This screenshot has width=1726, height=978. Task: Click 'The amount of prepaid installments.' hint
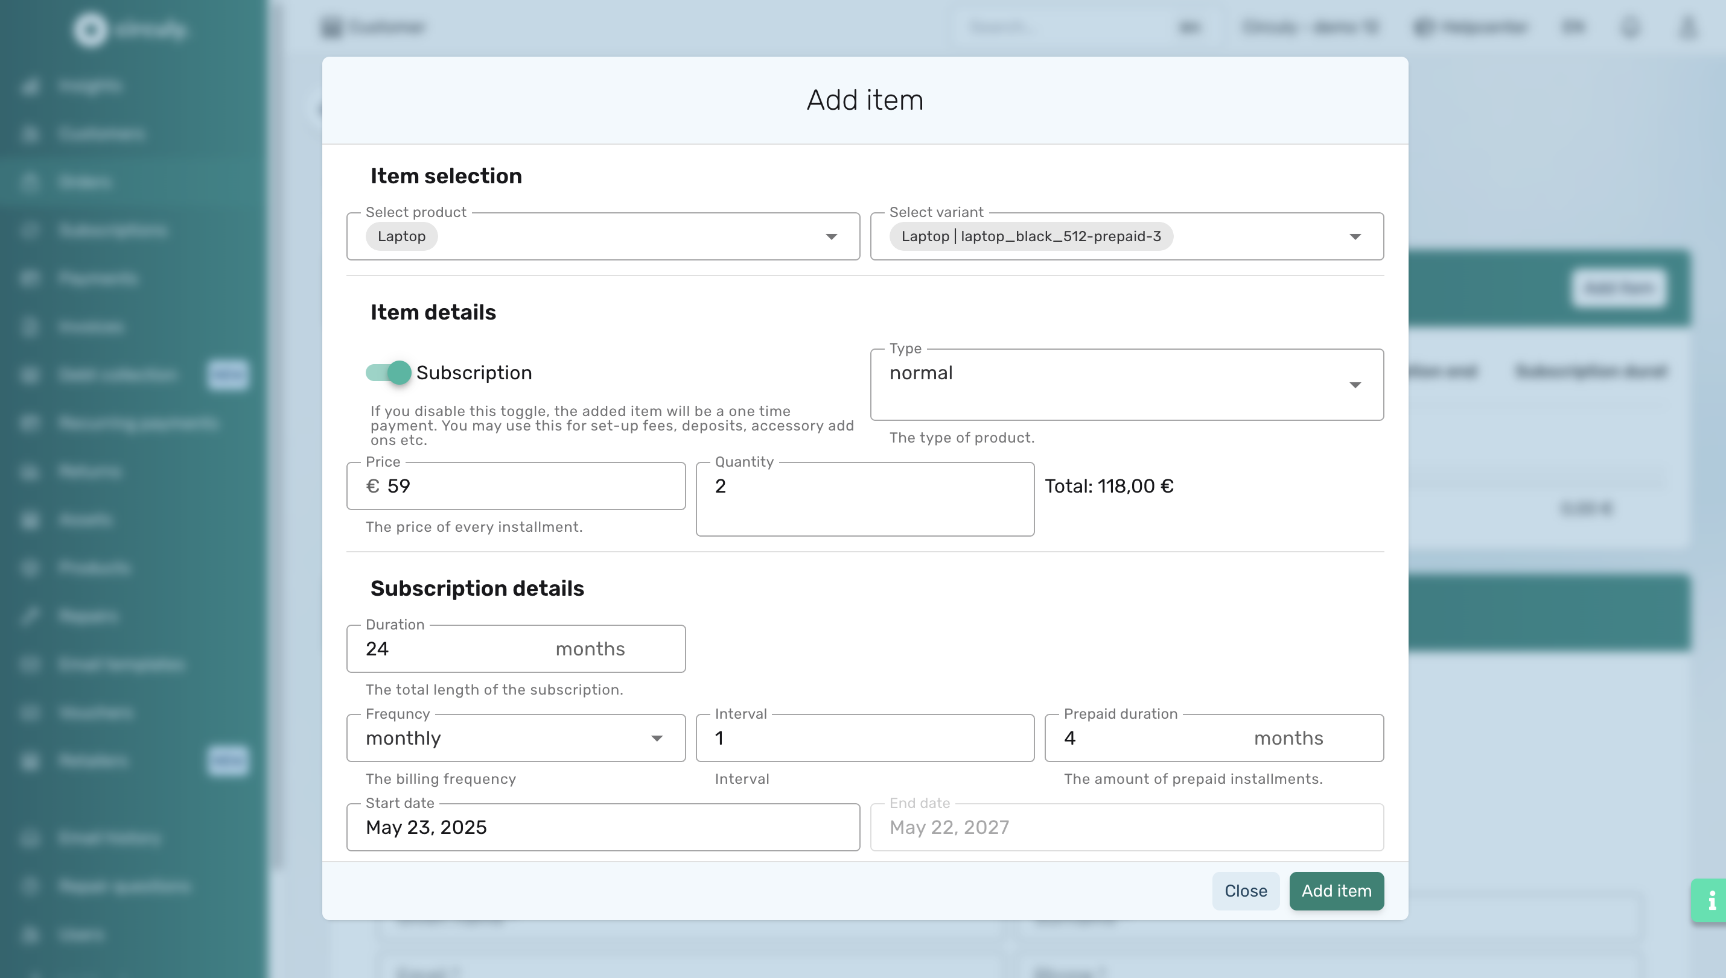(1193, 779)
